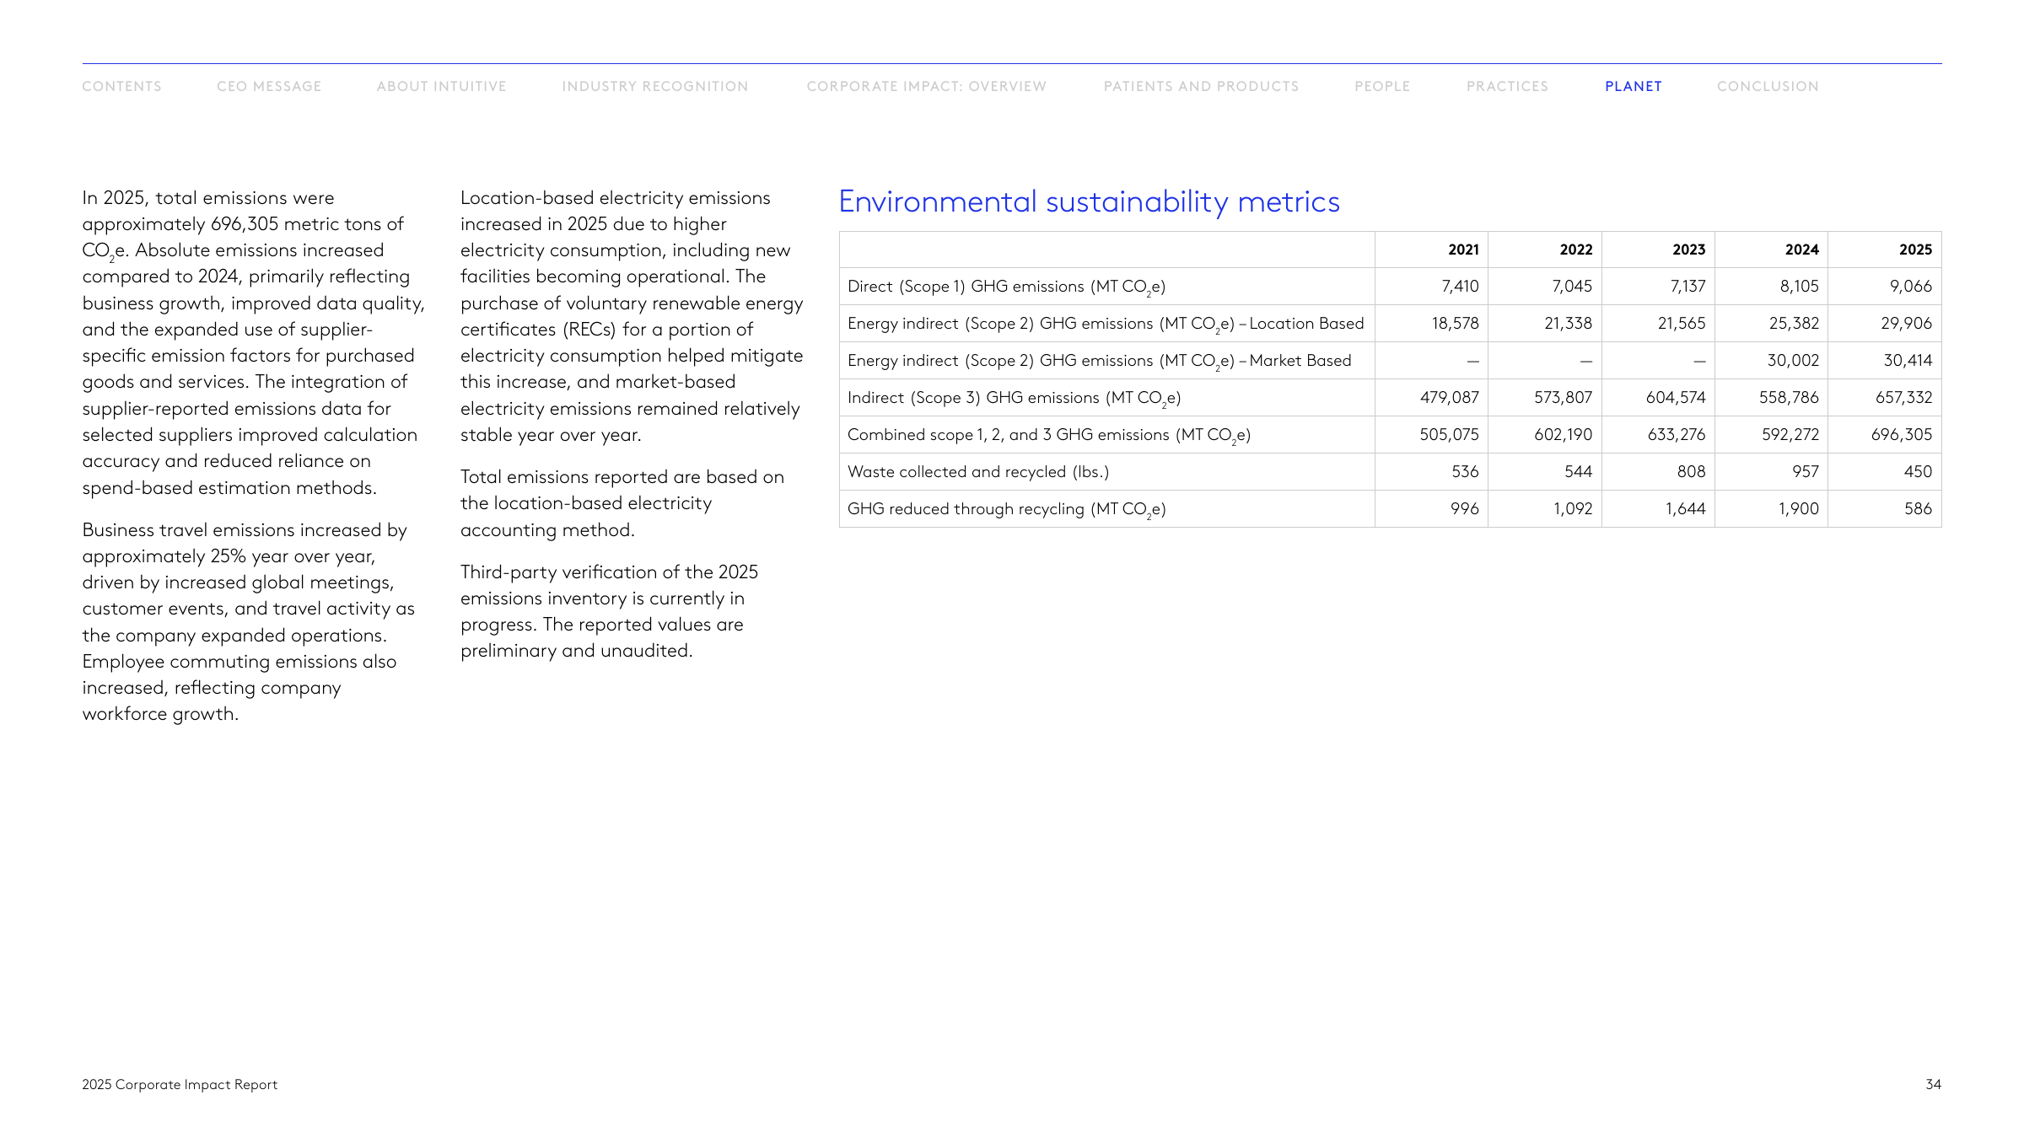Click the Waste collected and recycled (lbs.) label
Image resolution: width=2024 pixels, height=1138 pixels.
(978, 472)
